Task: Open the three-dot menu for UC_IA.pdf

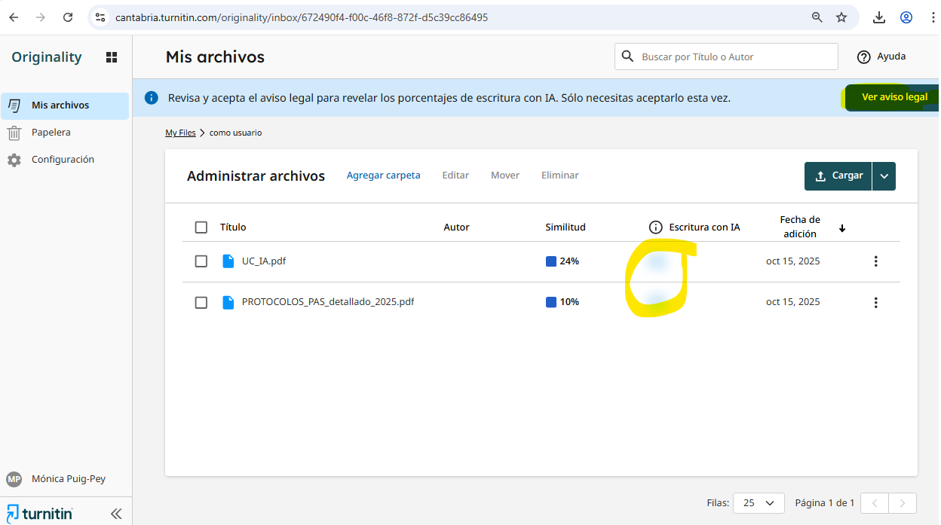Action: point(875,261)
